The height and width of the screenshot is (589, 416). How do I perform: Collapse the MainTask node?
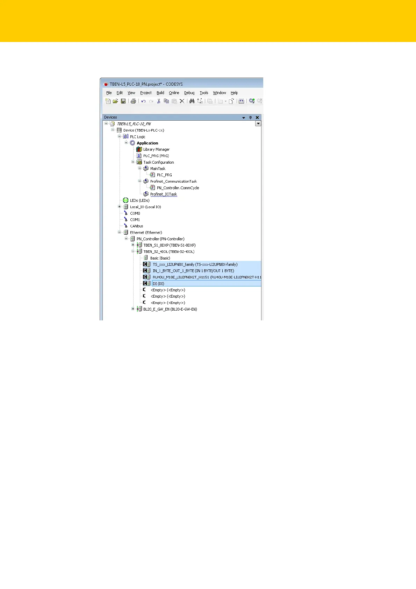[x=139, y=168]
